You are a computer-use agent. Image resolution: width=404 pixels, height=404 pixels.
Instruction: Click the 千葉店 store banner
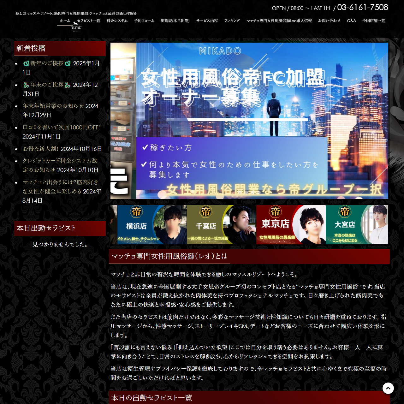222,225
